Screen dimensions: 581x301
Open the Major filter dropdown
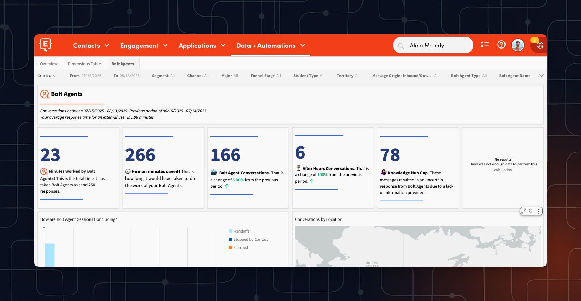pos(230,76)
